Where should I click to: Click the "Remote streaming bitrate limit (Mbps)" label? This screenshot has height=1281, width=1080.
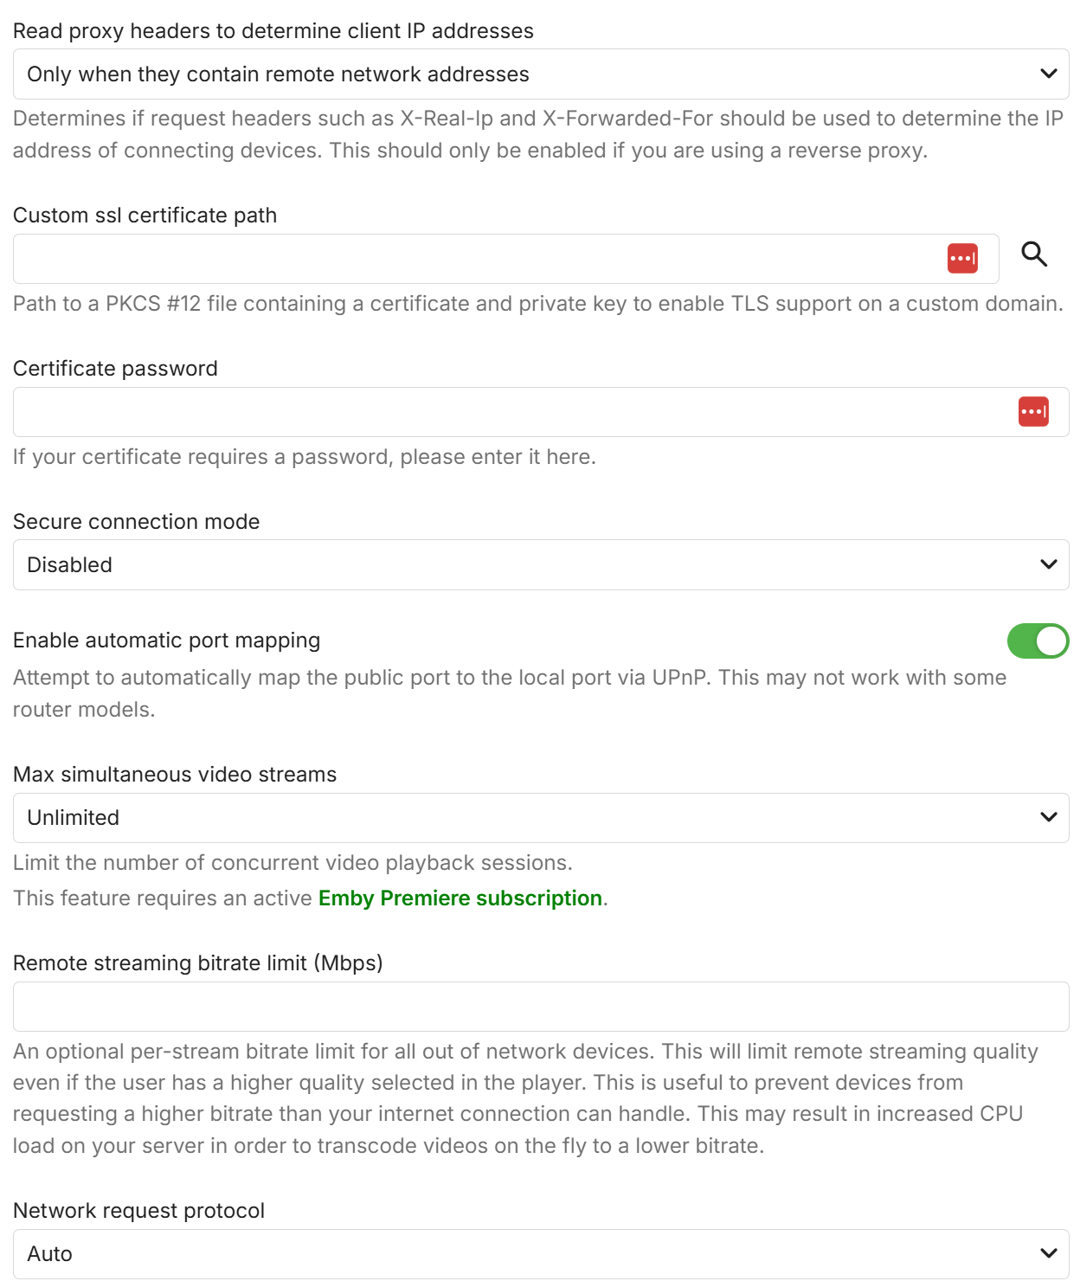click(198, 963)
